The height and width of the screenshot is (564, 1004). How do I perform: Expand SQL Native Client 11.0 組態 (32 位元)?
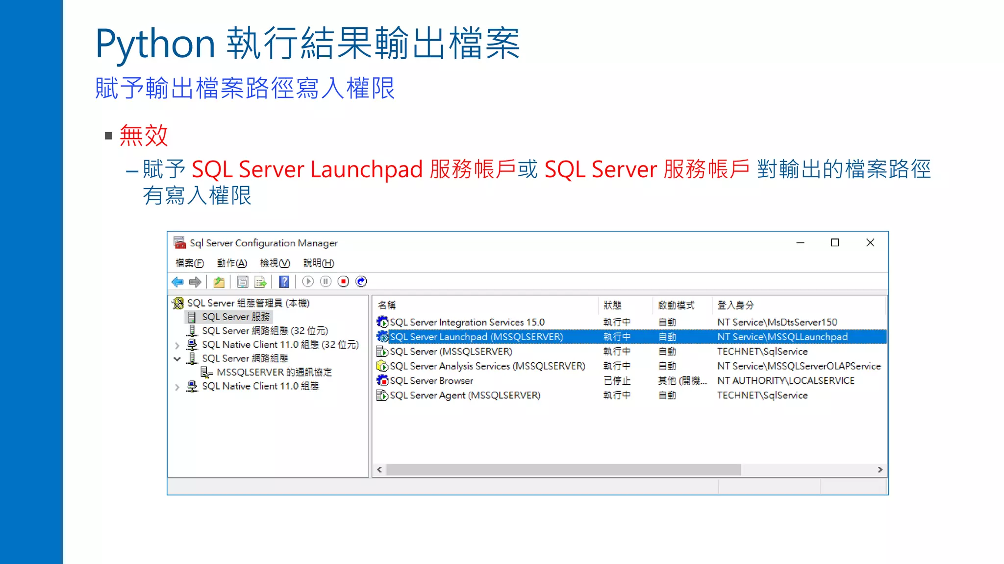[177, 345]
